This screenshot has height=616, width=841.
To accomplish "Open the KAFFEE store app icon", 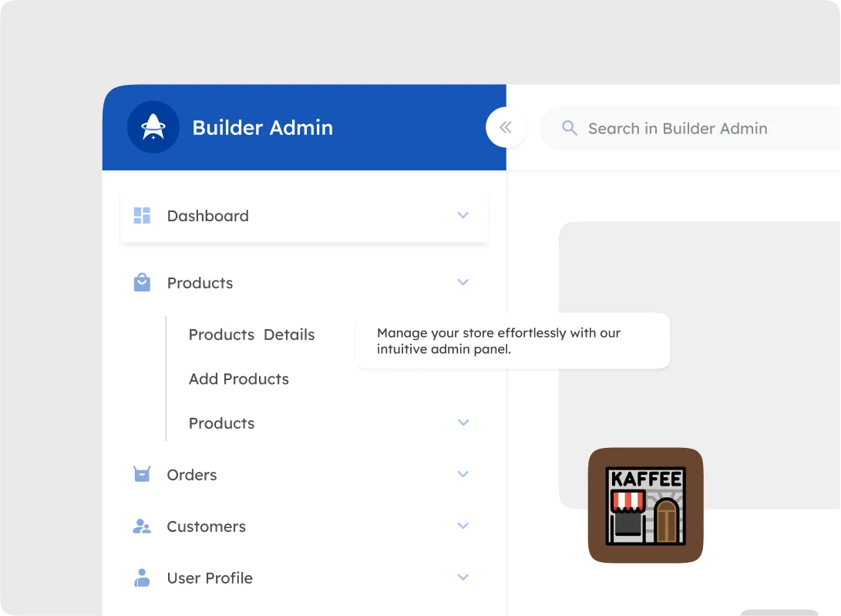I will 646,506.
